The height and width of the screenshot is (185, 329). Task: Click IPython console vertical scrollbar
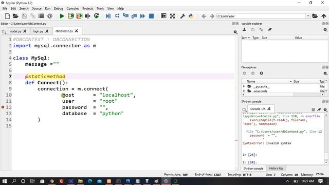pyautogui.click(x=326, y=139)
